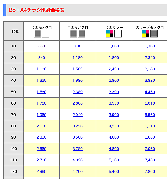Image resolution: width=167 pixels, height=179 pixels.
Task: Click the 部数 column header cell
Action: click(x=14, y=31)
